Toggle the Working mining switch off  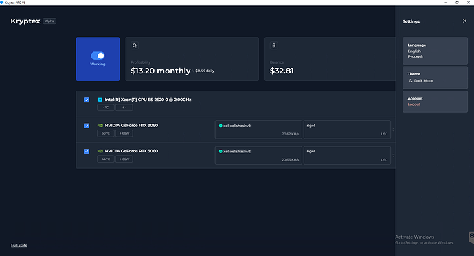(x=98, y=56)
